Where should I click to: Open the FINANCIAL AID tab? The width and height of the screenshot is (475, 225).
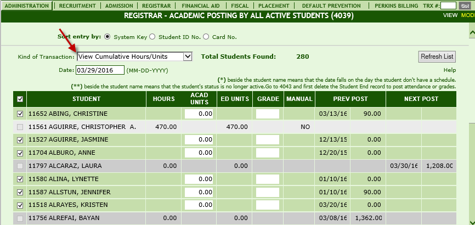(x=201, y=5)
